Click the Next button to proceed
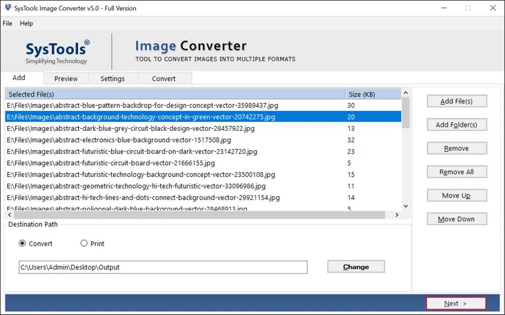This screenshot has width=505, height=315. coord(456,303)
